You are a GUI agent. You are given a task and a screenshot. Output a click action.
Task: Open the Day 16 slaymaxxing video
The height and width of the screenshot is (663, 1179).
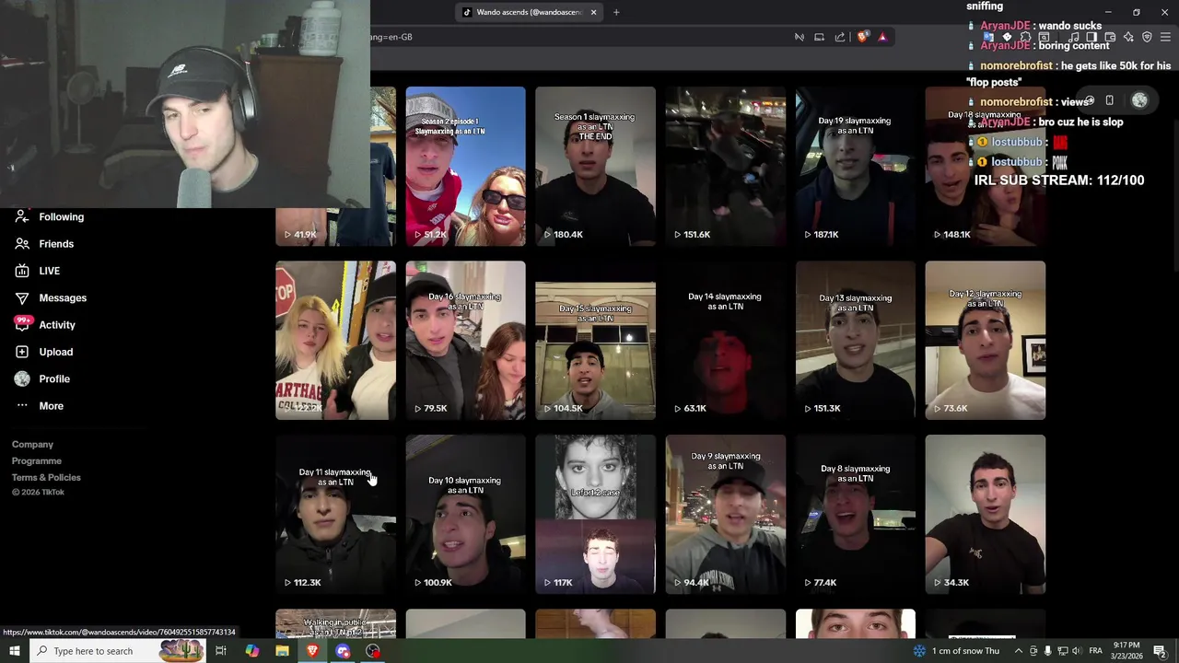tap(466, 341)
